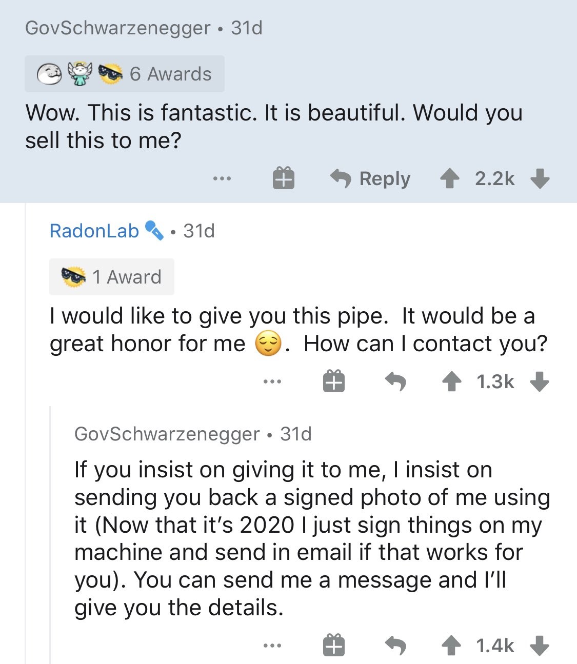Open more options on the 1.4k comment
The image size is (577, 664).
point(272,646)
